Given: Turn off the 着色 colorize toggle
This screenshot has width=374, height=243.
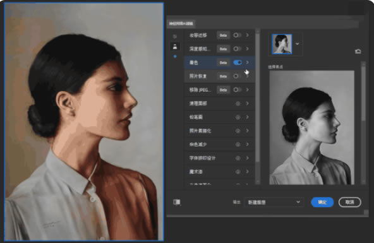Looking at the screenshot, I should click(238, 62).
